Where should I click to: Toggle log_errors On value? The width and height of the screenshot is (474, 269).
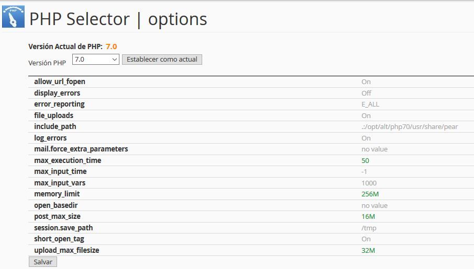366,138
